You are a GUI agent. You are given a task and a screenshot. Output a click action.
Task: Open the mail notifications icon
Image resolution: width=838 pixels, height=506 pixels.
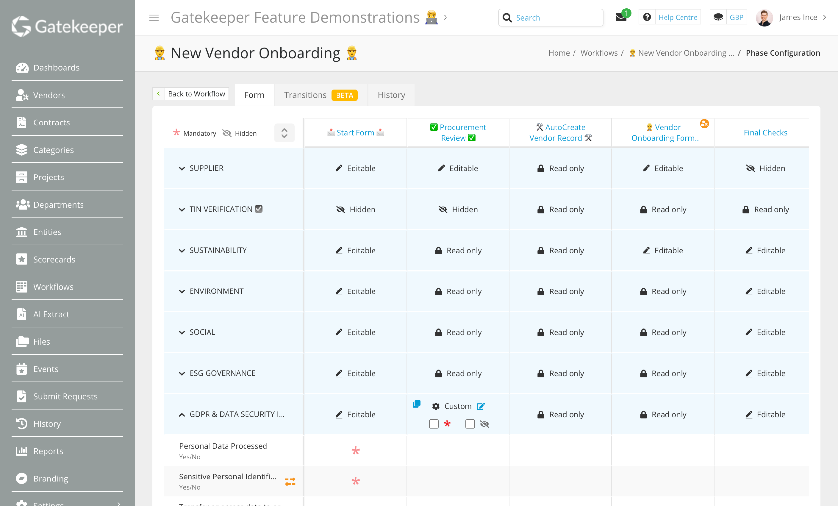pos(621,17)
